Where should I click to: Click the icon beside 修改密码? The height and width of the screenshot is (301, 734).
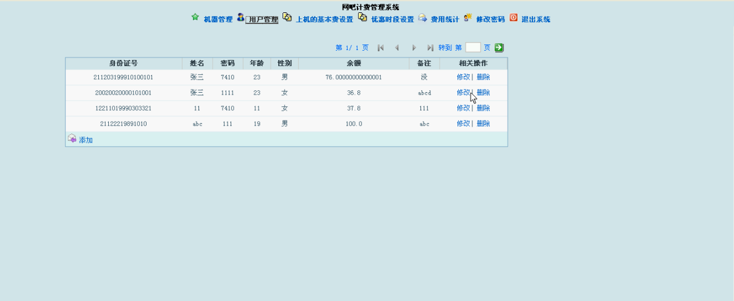tap(467, 18)
